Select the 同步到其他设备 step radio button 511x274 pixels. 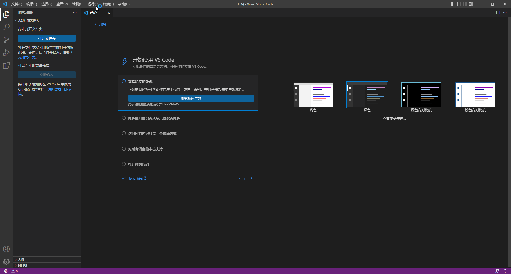pyautogui.click(x=124, y=118)
